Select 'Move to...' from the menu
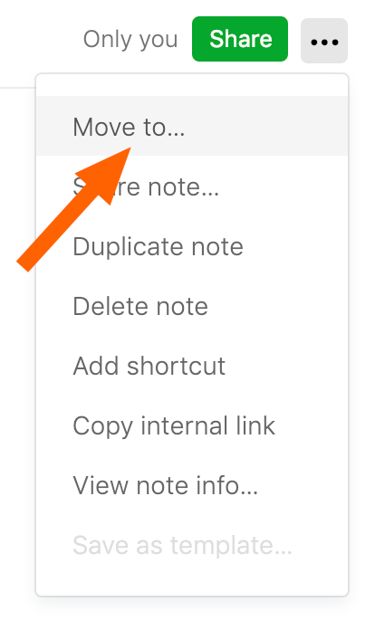Screen dimensions: 375x630 coord(192,126)
